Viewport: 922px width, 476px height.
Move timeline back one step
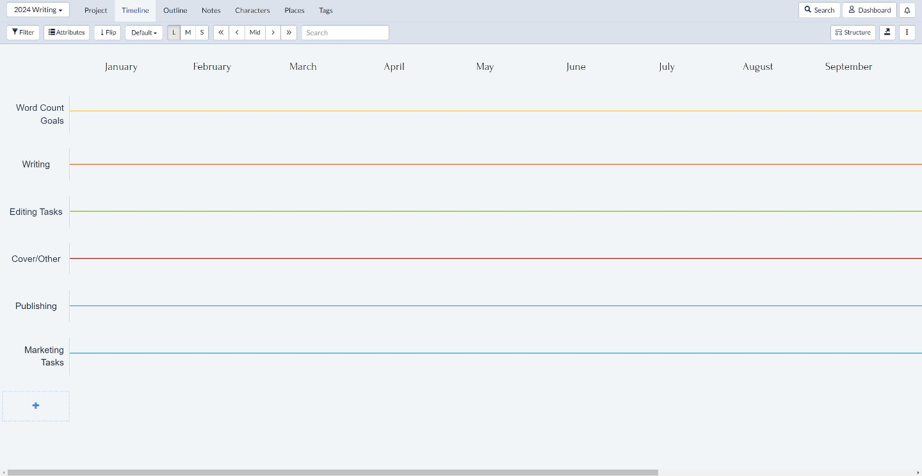click(x=238, y=33)
